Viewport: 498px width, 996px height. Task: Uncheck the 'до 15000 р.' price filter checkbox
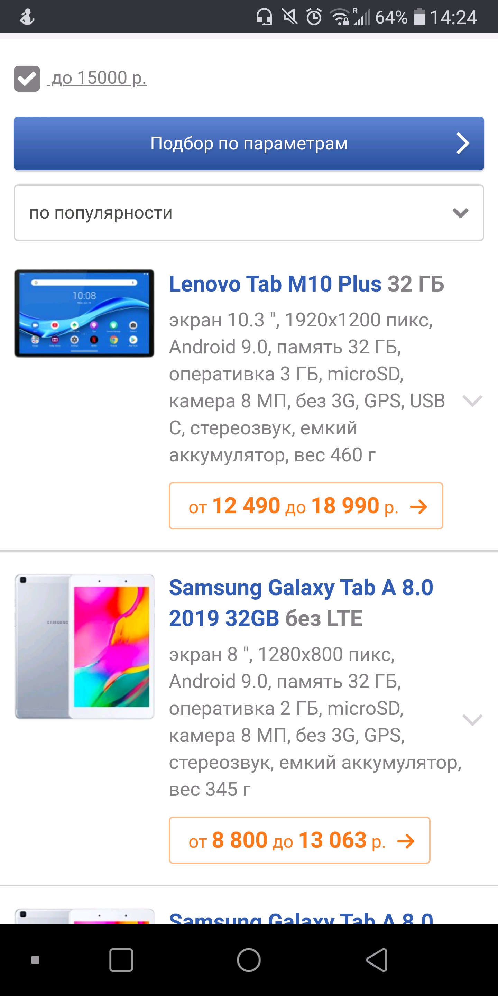[x=27, y=79]
